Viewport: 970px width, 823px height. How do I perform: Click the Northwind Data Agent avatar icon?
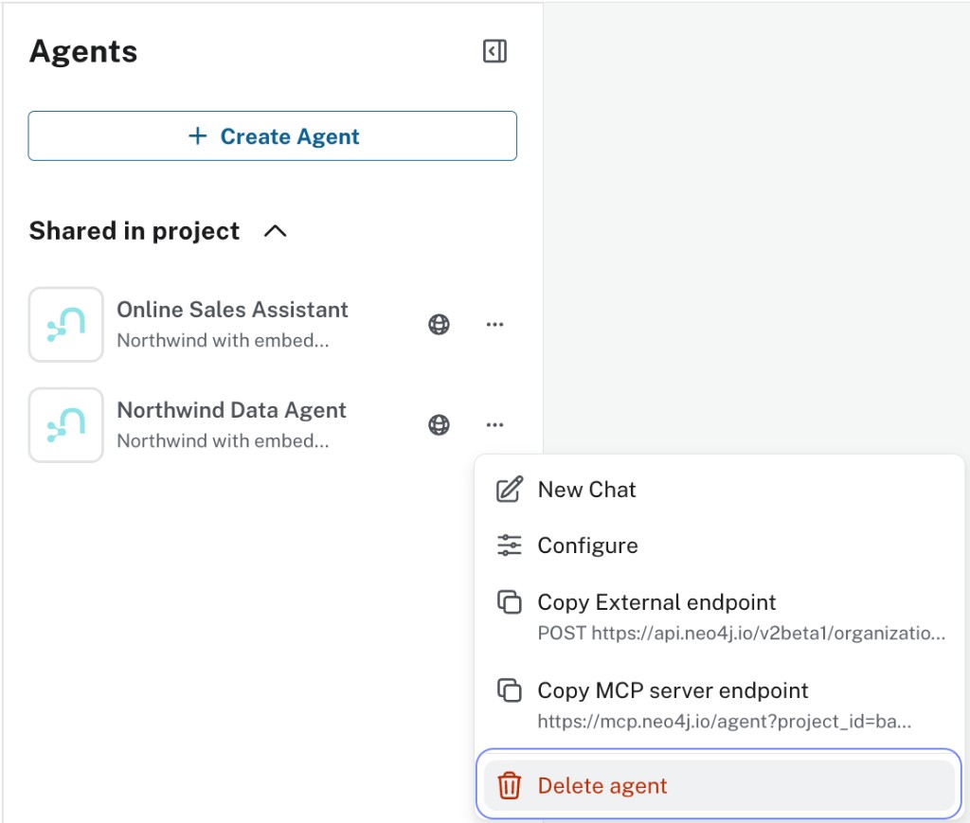pos(65,424)
